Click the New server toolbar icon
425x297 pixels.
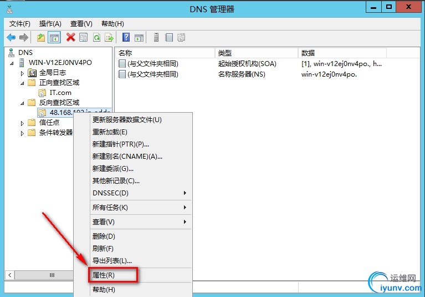[156, 37]
